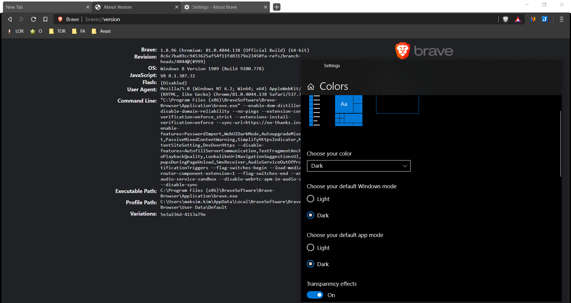This screenshot has height=303, width=571.
Task: Close the About Version tab
Action: (x=176, y=7)
